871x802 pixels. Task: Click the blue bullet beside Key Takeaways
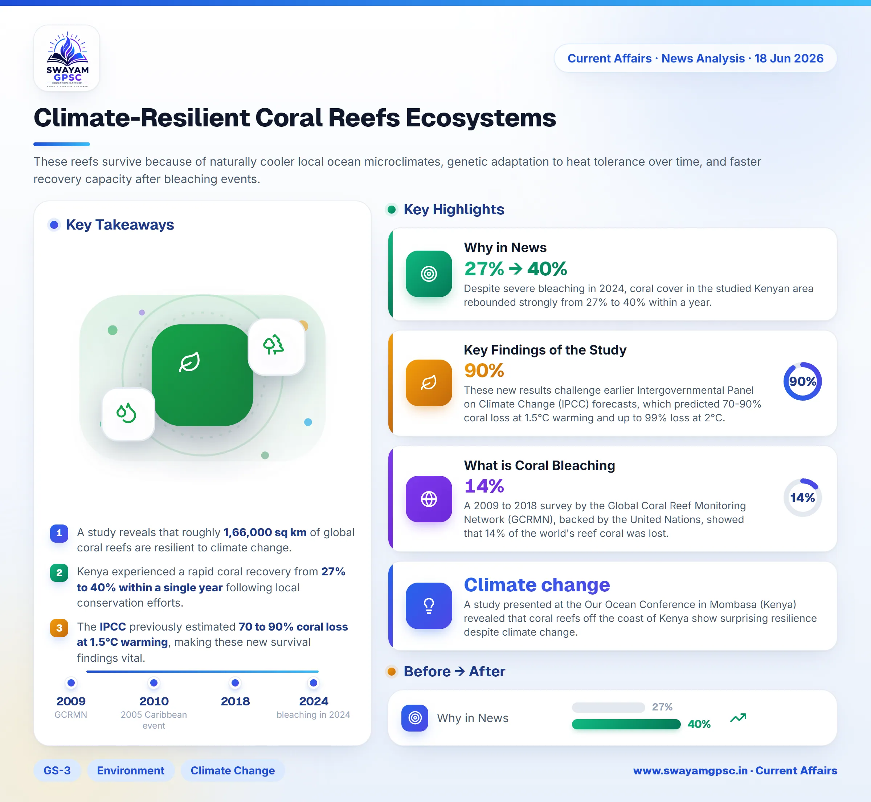pos(54,225)
